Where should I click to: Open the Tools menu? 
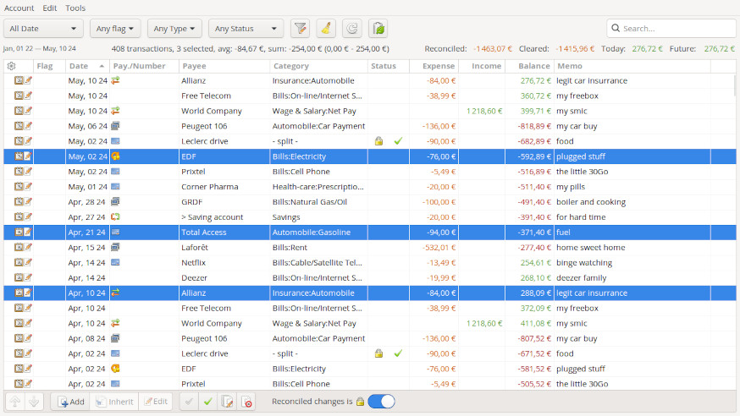75,8
